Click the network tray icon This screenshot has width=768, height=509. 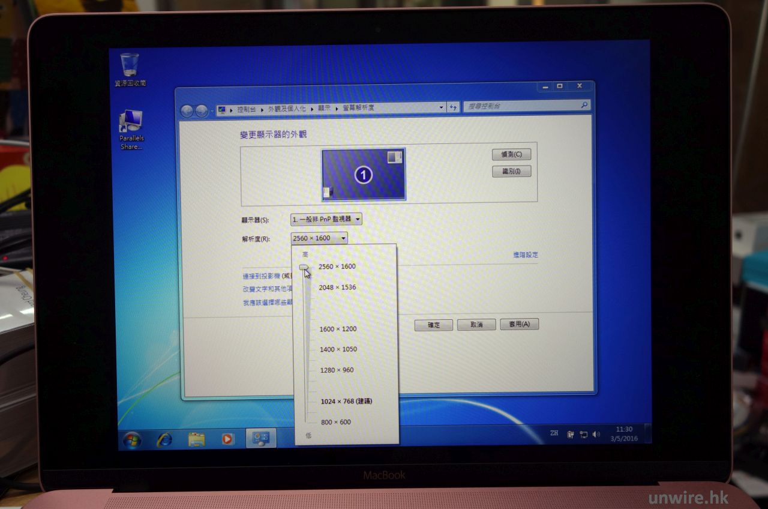(583, 434)
